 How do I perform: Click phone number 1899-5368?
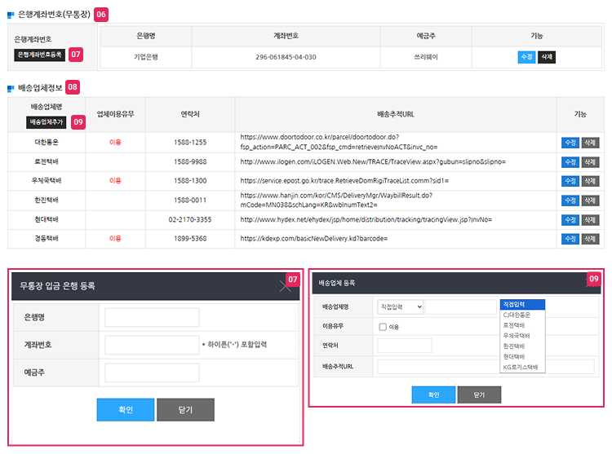190,239
